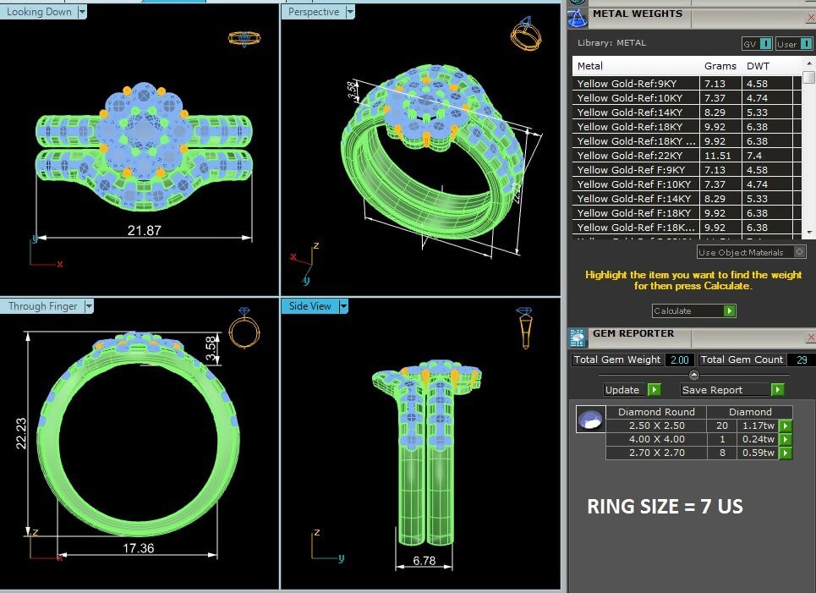The width and height of the screenshot is (816, 593).
Task: Click the green arrow beside 0.24tw
Action: (786, 440)
